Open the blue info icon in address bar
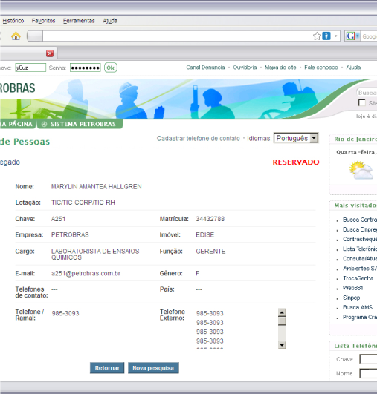Screen dimensions: 377x394 coord(326,36)
